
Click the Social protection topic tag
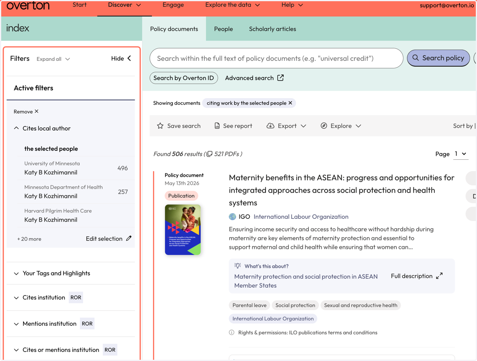[x=295, y=305]
